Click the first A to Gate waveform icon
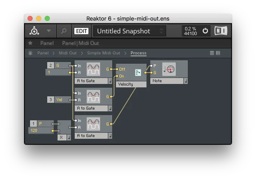Screen dimensions: 256x179 (93, 69)
